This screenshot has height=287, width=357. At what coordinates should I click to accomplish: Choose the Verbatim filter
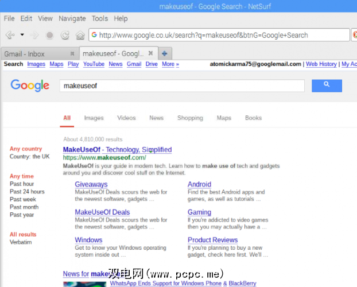pos(21,242)
